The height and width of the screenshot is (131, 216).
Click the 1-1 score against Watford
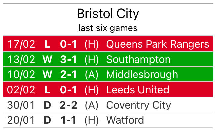click(68, 120)
